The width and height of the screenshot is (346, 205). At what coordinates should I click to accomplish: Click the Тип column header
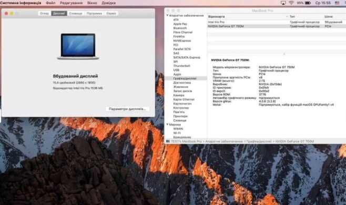(x=292, y=16)
